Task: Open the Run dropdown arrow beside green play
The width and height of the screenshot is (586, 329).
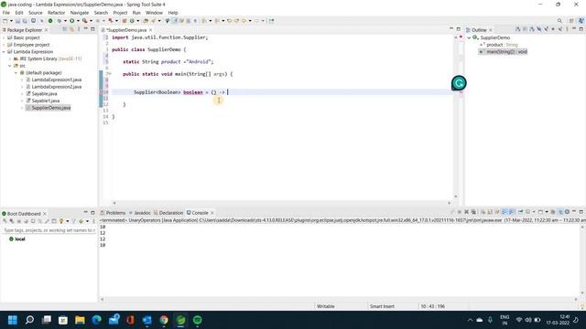Action: [78, 21]
